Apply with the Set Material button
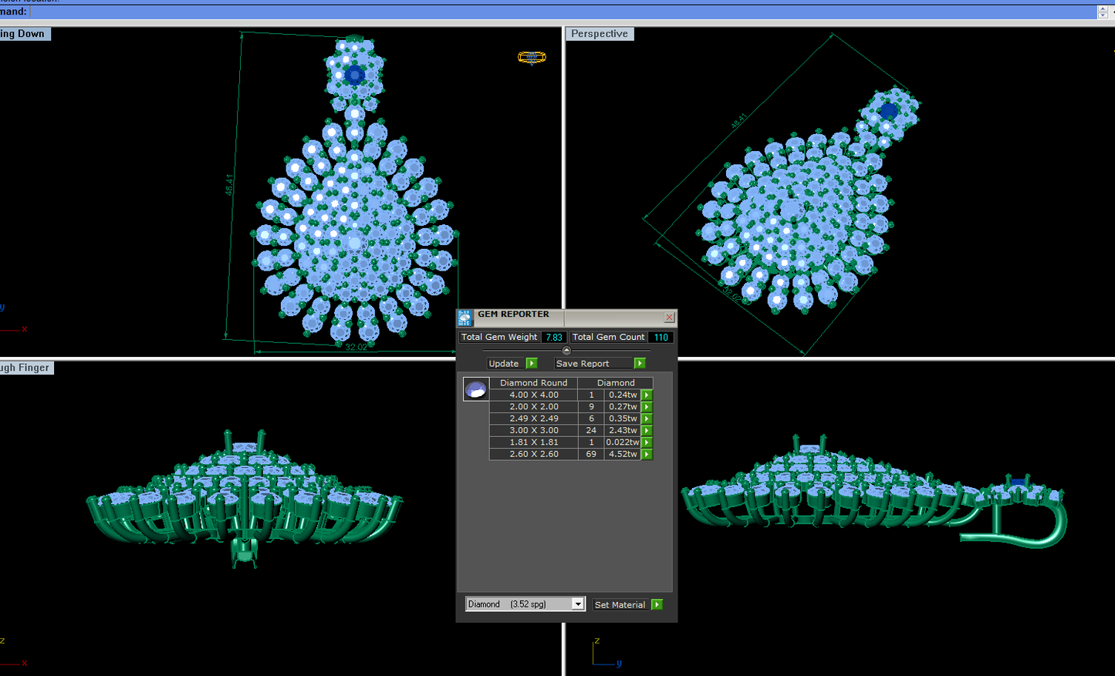The image size is (1115, 676). 621,604
